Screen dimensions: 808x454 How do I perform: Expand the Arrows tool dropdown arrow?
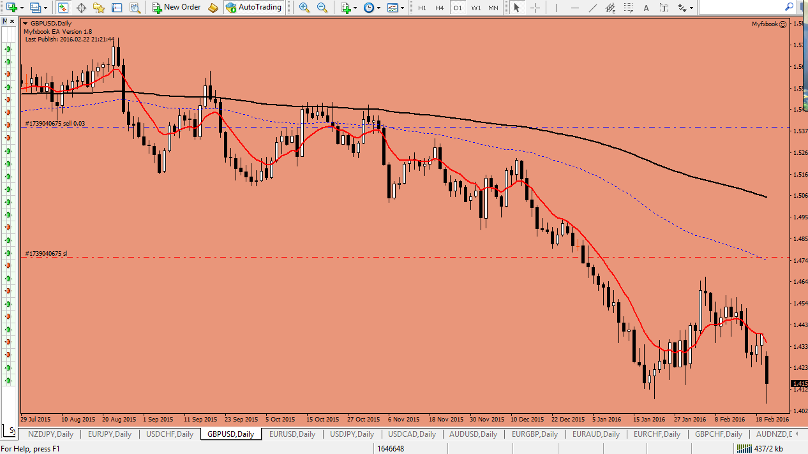(x=691, y=8)
